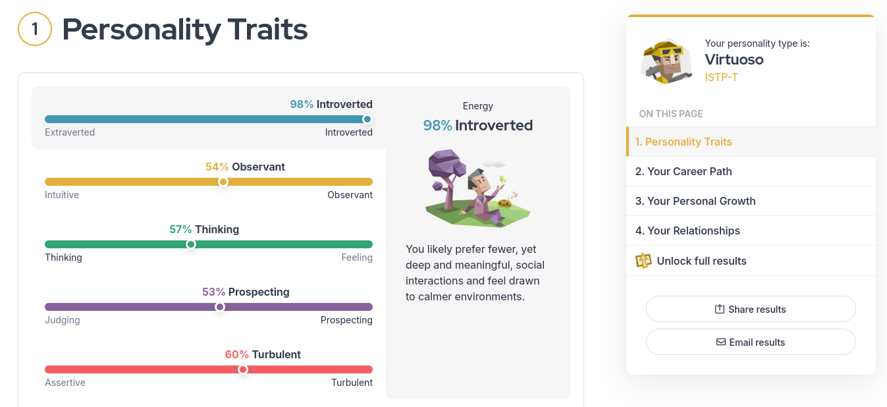887x407 pixels.
Task: Go to 1. Personality Traits section
Action: coord(751,142)
